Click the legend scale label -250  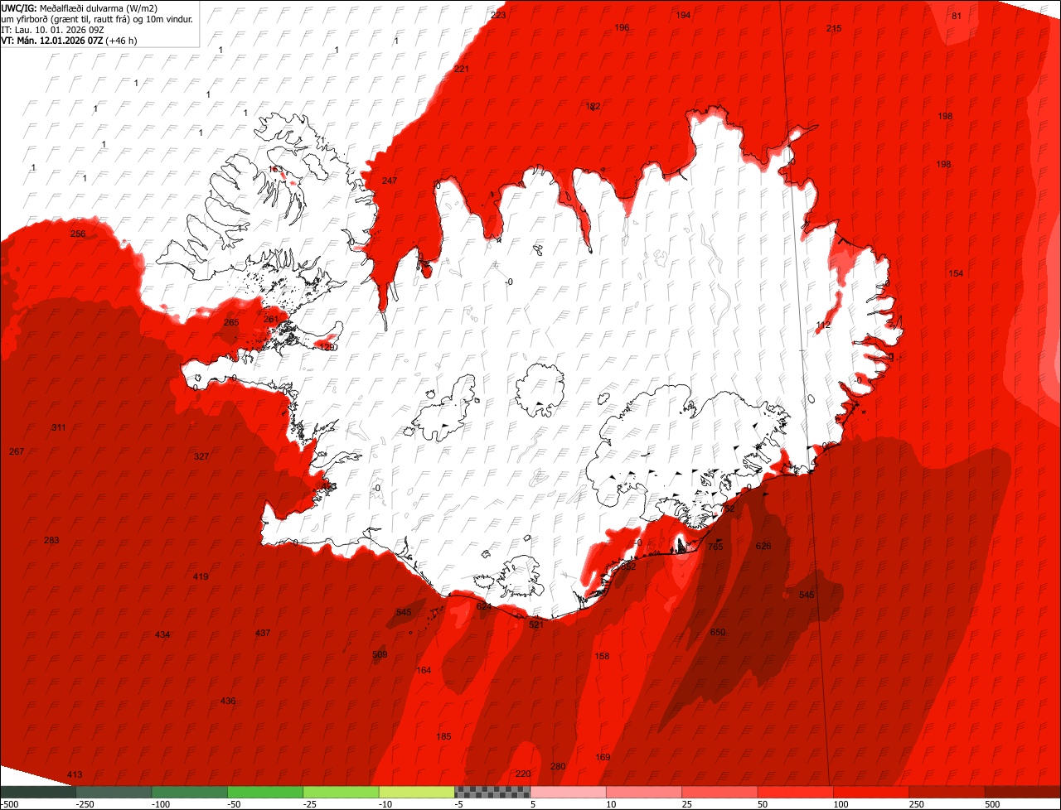84,804
